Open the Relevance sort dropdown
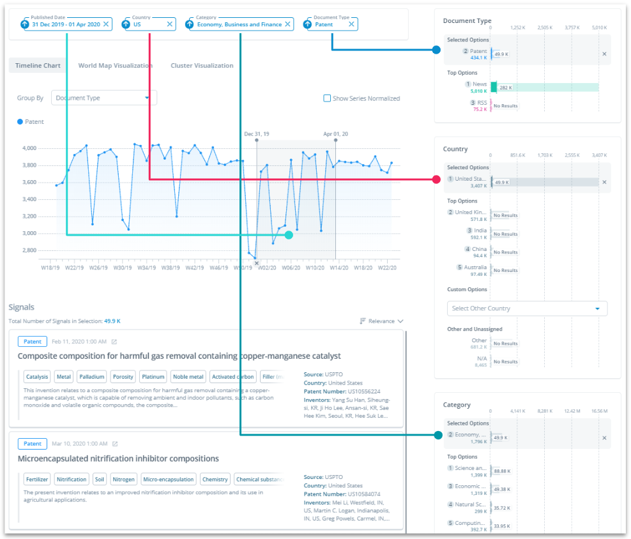Image resolution: width=631 pixels, height=539 pixels. pos(386,321)
